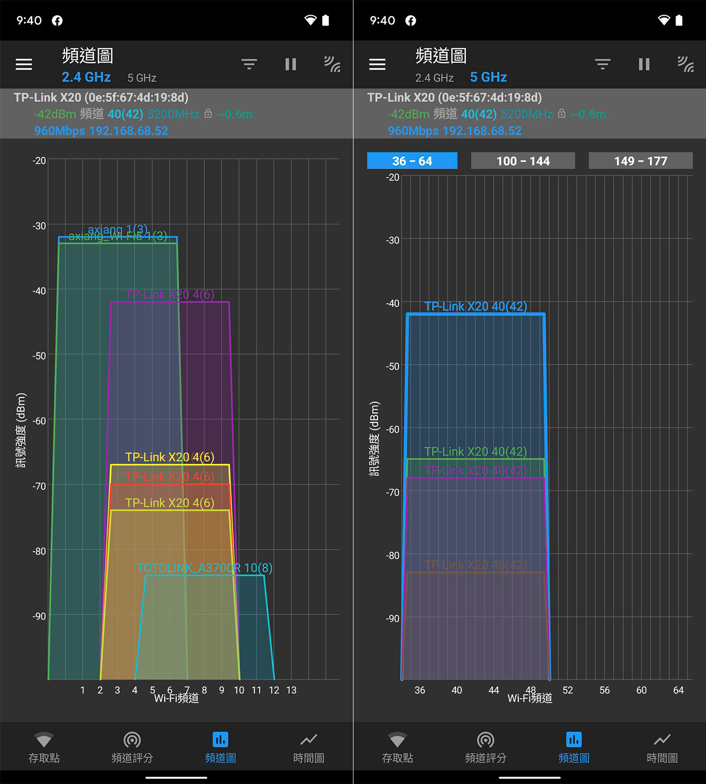The height and width of the screenshot is (784, 706).
Task: Open filter icon on left screen
Action: 249,64
